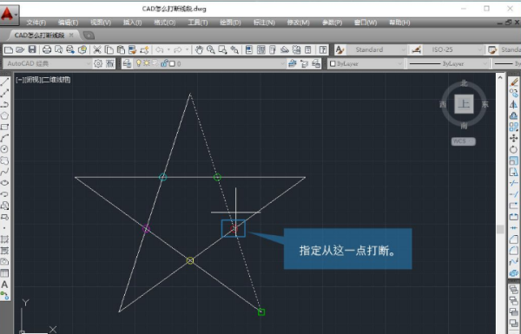Viewport: 521px width, 334px height.
Task: Select the Chamfer modify tool
Action: (x=514, y=239)
